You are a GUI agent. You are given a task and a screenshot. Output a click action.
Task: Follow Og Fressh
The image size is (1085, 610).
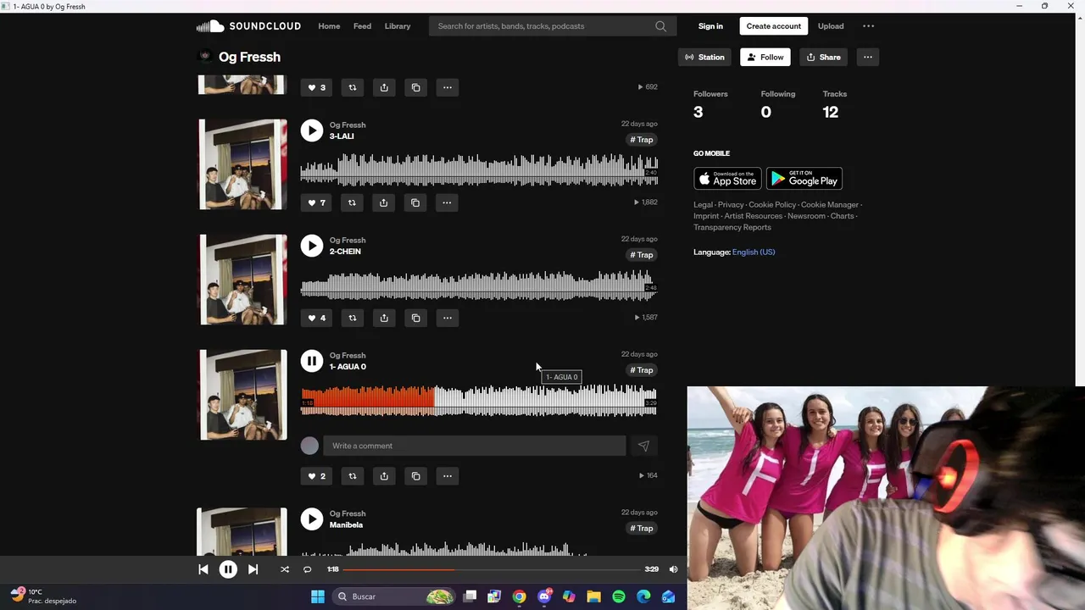tap(765, 57)
